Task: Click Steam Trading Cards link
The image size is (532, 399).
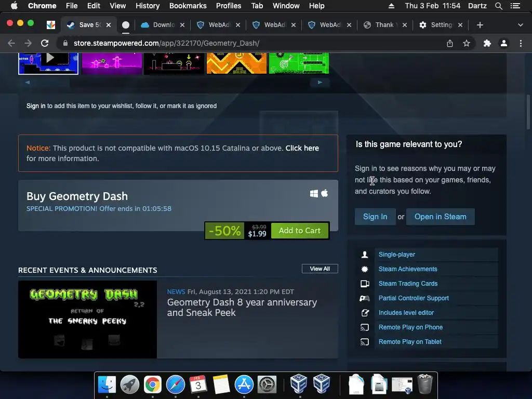Action: tap(408, 284)
